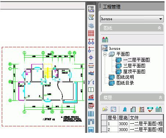Image resolution: width=166 pixels, height=138 pixels.
Task: Click the vertical toolbar grip handle at top
Action: [x=91, y=3]
